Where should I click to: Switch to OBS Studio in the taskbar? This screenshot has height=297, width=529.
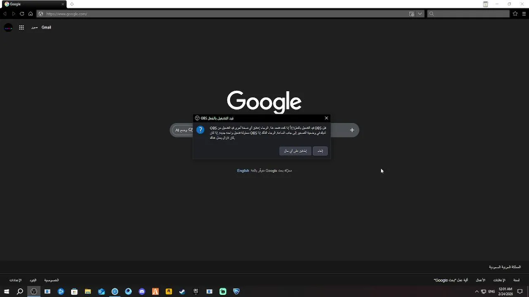pos(34,292)
